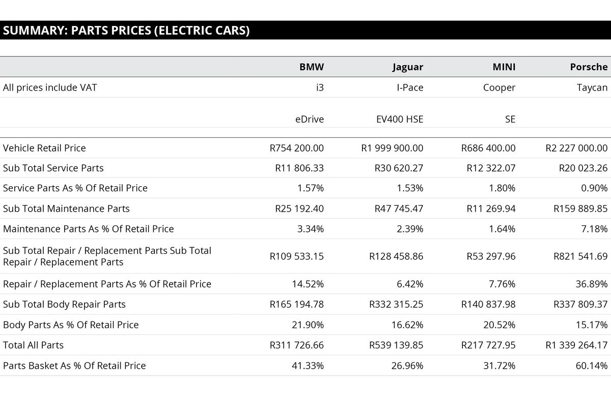Click the Porsche column header

[x=589, y=67]
